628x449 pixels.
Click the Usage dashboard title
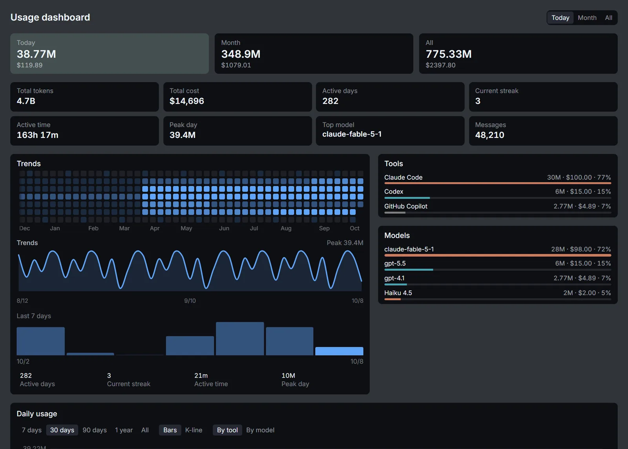coord(50,17)
